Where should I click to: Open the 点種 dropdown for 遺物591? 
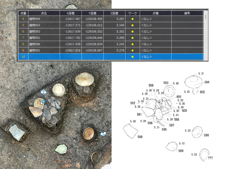coord(155,50)
